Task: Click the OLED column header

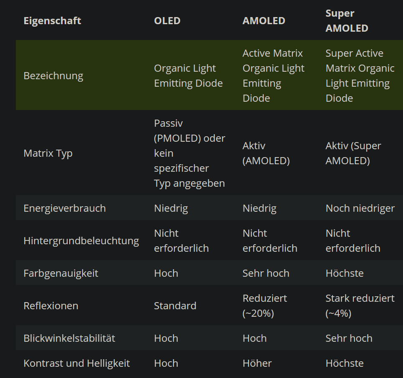Action: click(167, 20)
